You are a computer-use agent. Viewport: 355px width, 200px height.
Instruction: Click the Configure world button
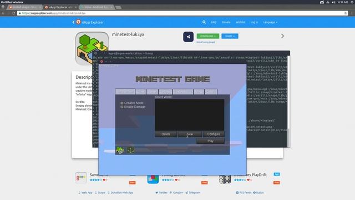[213, 134]
